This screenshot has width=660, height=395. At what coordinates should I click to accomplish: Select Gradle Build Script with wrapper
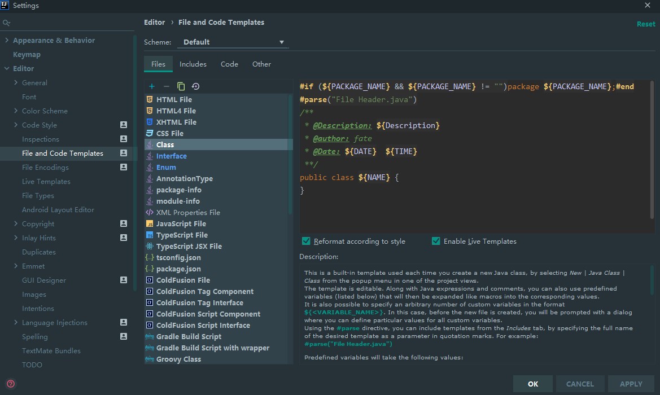pos(213,348)
